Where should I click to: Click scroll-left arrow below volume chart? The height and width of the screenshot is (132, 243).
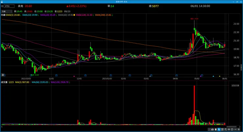(2, 127)
